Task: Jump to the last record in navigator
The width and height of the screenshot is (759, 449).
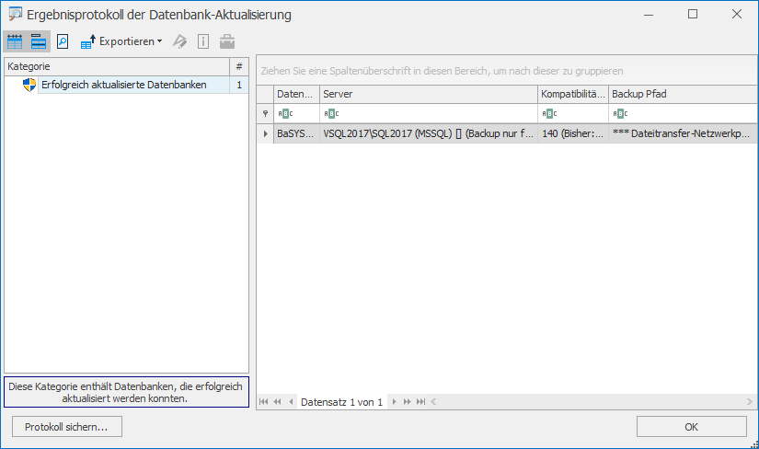Action: coord(420,402)
